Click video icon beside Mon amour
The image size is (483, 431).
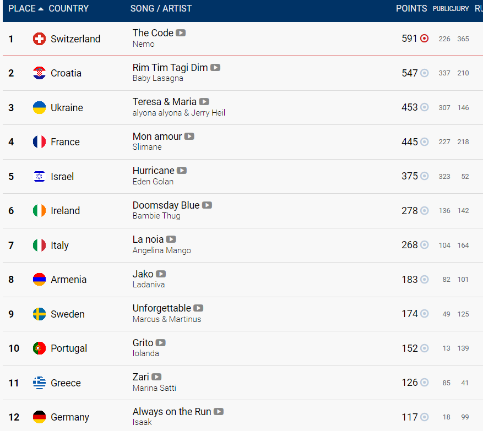(x=189, y=136)
